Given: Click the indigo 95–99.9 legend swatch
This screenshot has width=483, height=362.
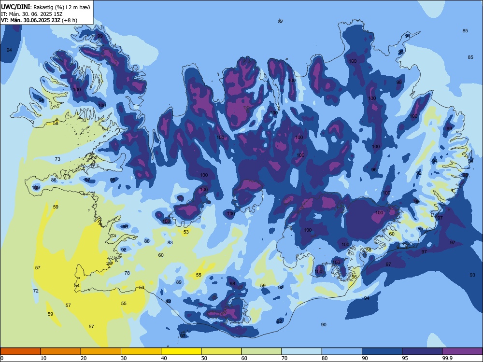Looking at the screenshot, I should tap(422, 351).
